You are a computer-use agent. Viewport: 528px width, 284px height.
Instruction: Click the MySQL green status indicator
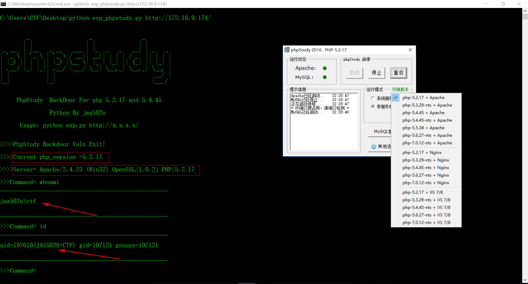pos(325,77)
